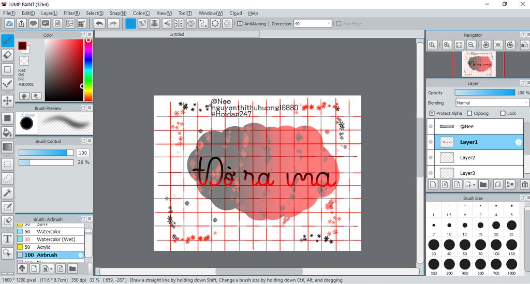Toggle the Protect Alpha checkbox
This screenshot has height=284, width=530.
tap(432, 113)
